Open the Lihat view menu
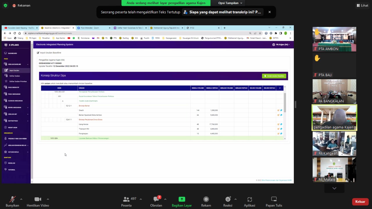Image resolution: width=372 pixels, height=209 pixels. tap(362, 6)
